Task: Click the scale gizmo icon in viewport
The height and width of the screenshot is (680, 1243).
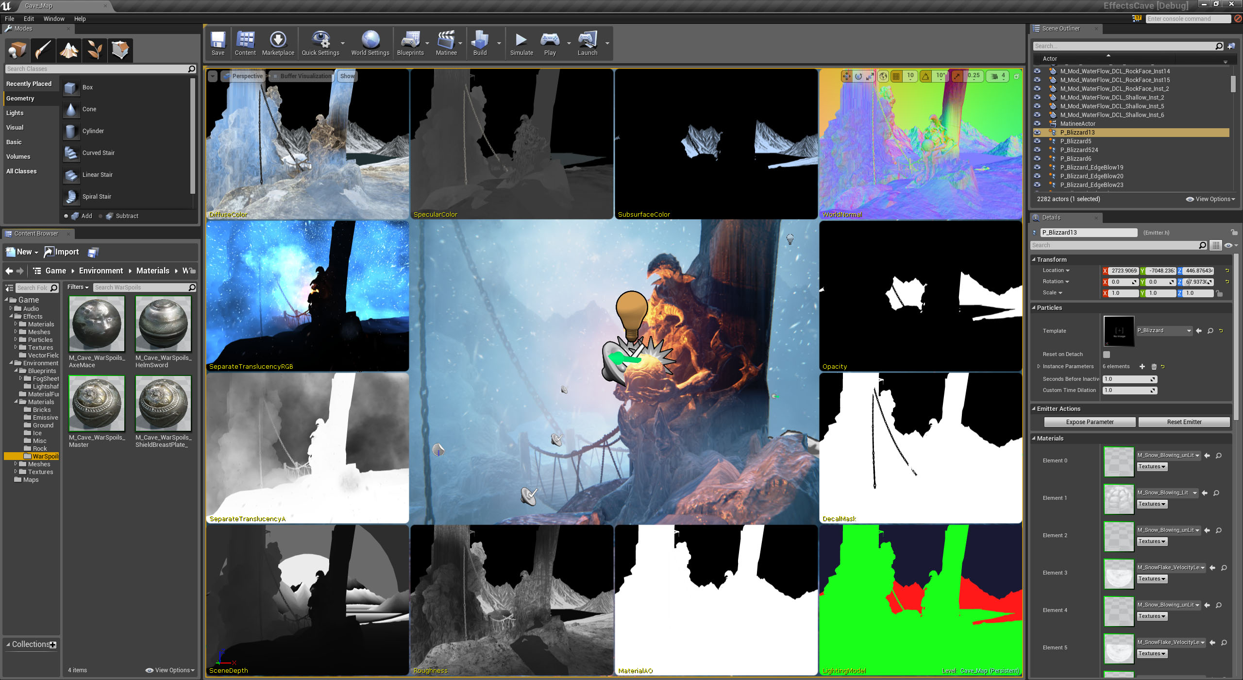Action: (x=870, y=76)
